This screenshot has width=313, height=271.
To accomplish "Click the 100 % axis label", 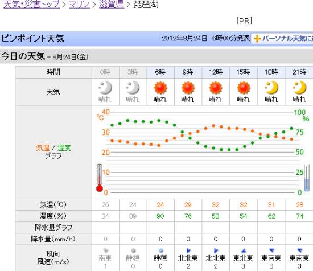I will pos(300,112).
